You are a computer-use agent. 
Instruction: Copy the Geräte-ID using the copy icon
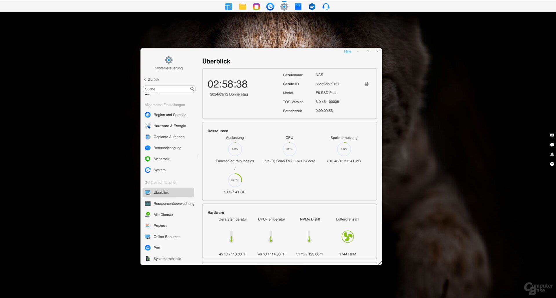[366, 84]
